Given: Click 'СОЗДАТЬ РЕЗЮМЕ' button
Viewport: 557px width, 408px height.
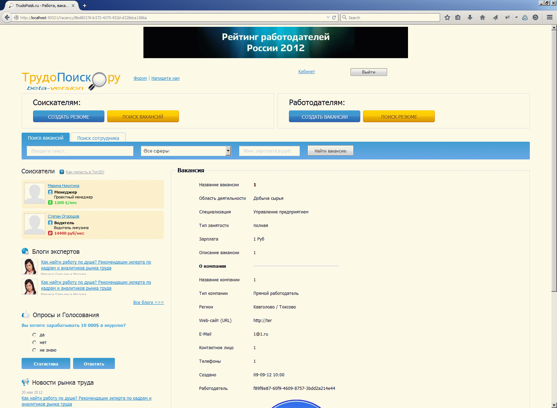Looking at the screenshot, I should point(69,117).
